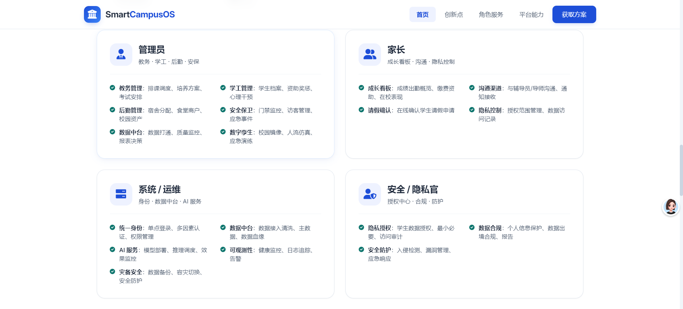Click the 管理员 role card icon
This screenshot has width=683, height=309.
pos(121,54)
